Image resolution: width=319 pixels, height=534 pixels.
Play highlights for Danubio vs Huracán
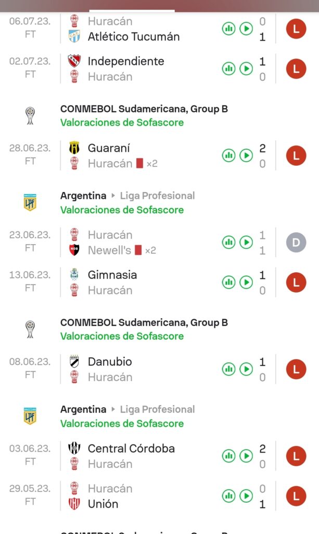click(246, 369)
